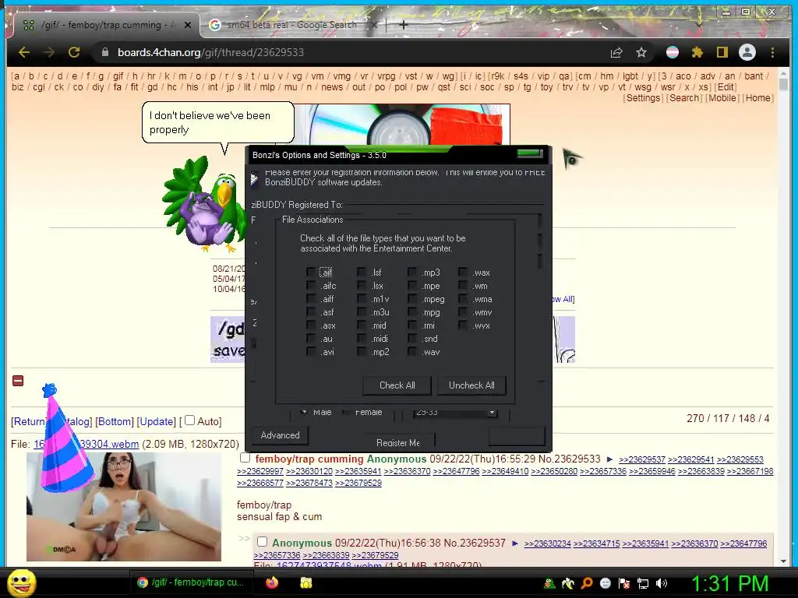798x598 pixels.
Task: Enable the .wmv association checkbox
Action: click(x=463, y=312)
